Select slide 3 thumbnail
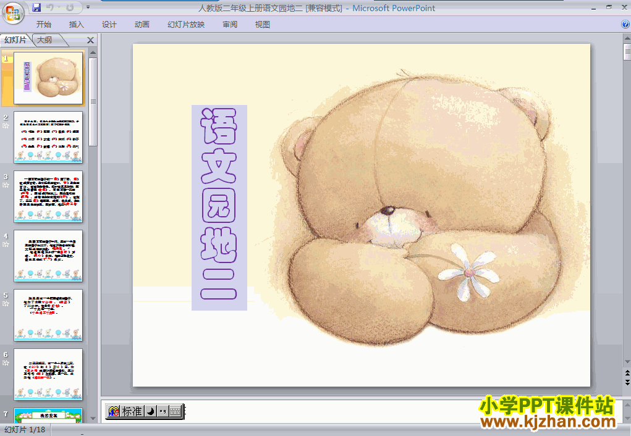 click(48, 196)
